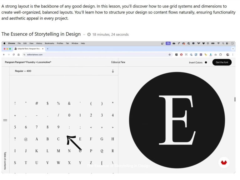This screenshot has width=240, height=180.
Task: Open a new browser tab
Action: 47,49
